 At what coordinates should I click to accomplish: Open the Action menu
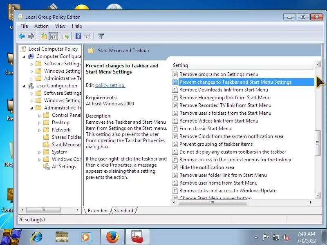(x=41, y=26)
